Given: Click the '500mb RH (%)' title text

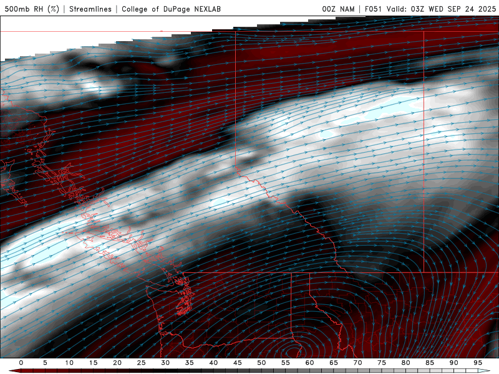Looking at the screenshot, I should pyautogui.click(x=32, y=9).
